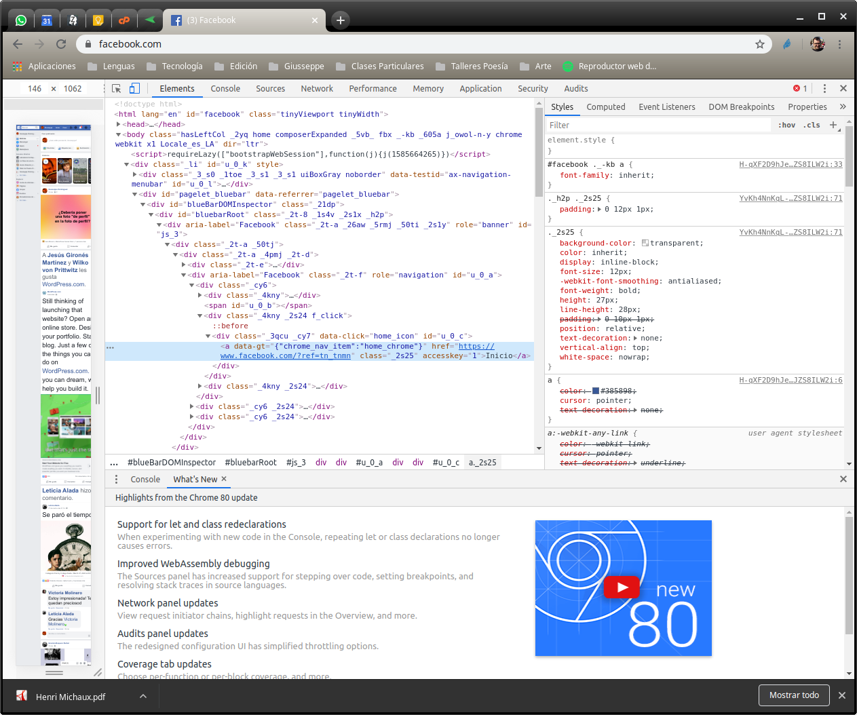Click the viewport width value 146

point(35,89)
